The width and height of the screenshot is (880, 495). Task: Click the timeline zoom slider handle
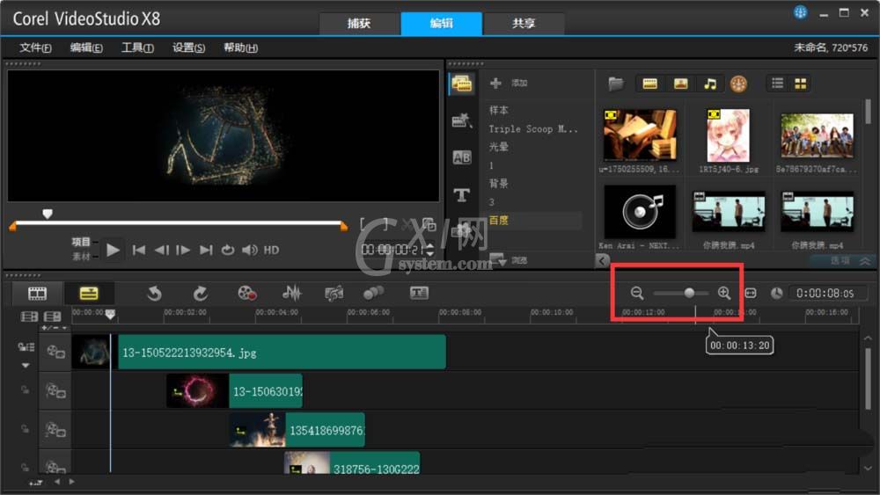689,293
